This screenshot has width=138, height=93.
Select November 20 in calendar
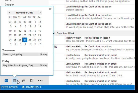point(25,35)
